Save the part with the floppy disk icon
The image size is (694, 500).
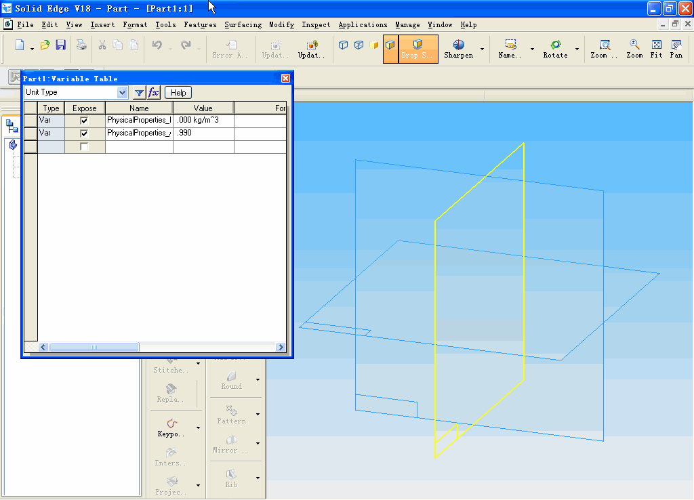point(60,45)
